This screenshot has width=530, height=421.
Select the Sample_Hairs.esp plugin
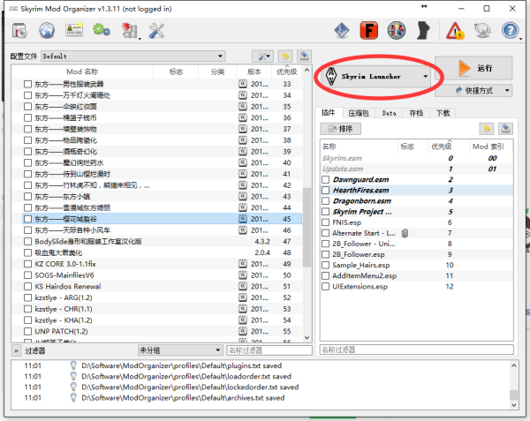coord(416,265)
